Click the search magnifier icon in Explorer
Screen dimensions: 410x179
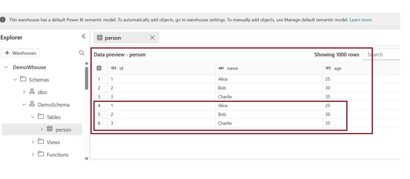click(82, 53)
